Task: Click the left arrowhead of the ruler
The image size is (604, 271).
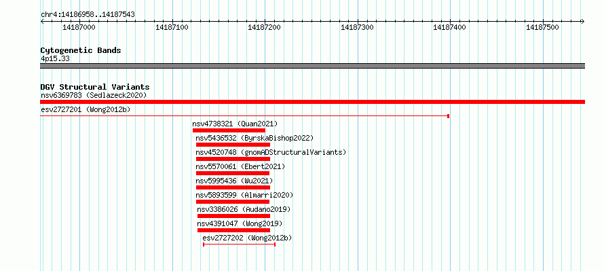Action: pyautogui.click(x=42, y=22)
